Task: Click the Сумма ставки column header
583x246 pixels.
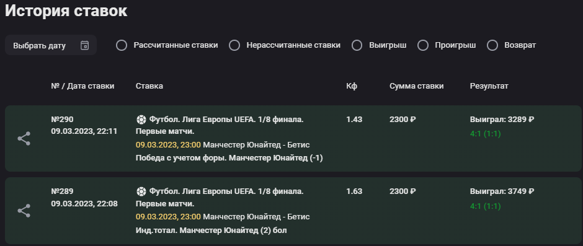Action: (416, 86)
